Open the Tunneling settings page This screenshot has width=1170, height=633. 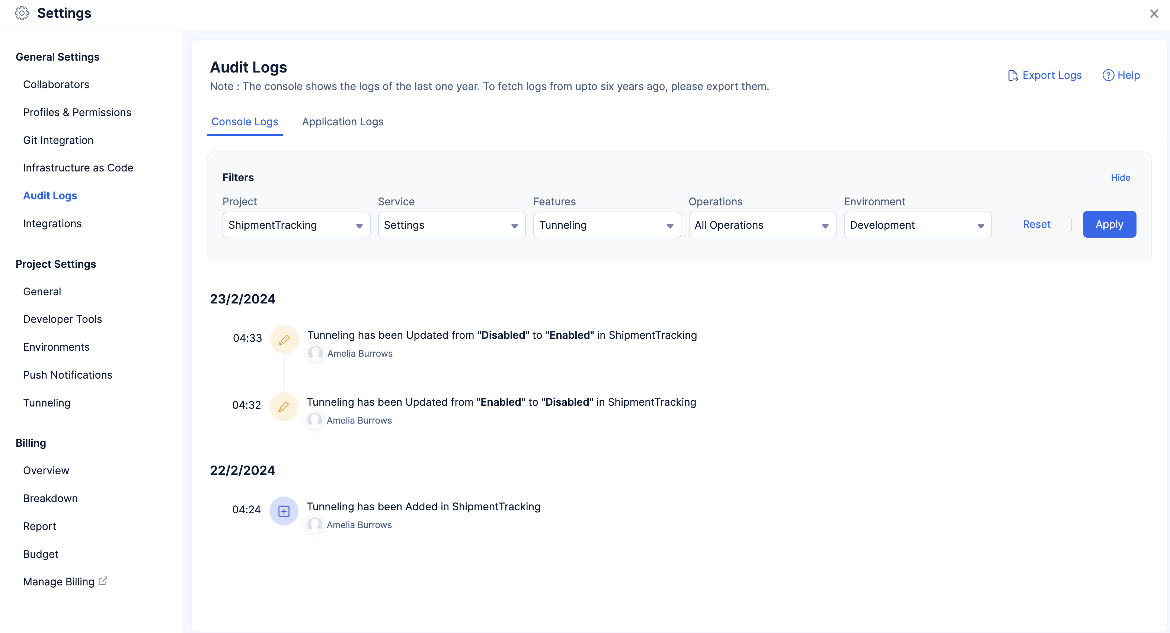coord(47,402)
